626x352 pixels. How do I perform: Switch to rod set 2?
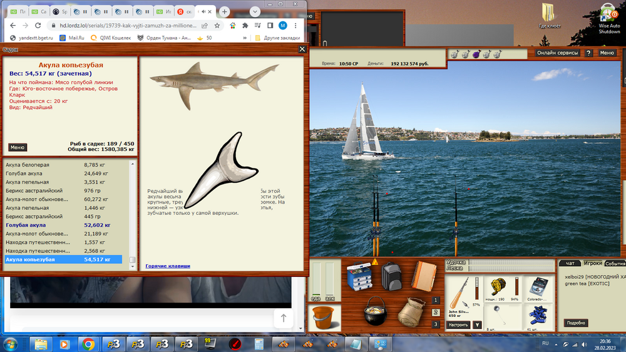(436, 312)
